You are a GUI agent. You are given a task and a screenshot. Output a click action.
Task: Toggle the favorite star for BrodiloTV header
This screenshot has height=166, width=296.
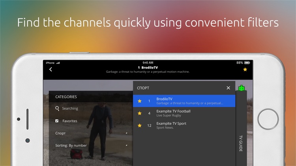click(x=245, y=70)
